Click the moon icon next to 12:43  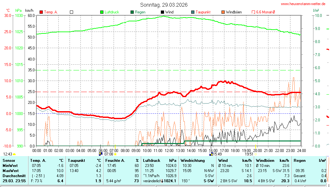point(14,154)
